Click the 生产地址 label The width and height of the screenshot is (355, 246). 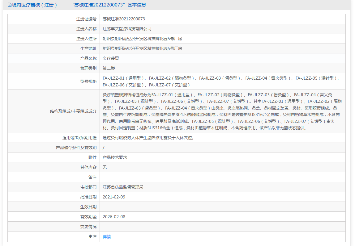[x=88, y=48]
